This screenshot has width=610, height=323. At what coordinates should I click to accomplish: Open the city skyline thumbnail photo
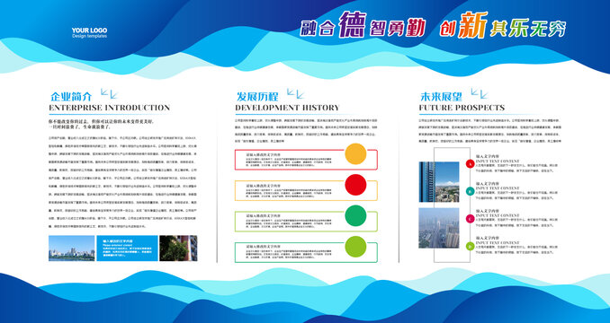pos(72,249)
